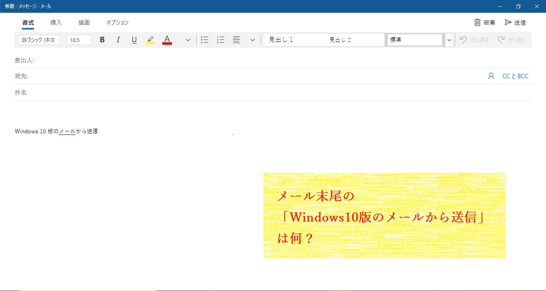
Task: Show CC と BCC fields
Action: coord(515,76)
